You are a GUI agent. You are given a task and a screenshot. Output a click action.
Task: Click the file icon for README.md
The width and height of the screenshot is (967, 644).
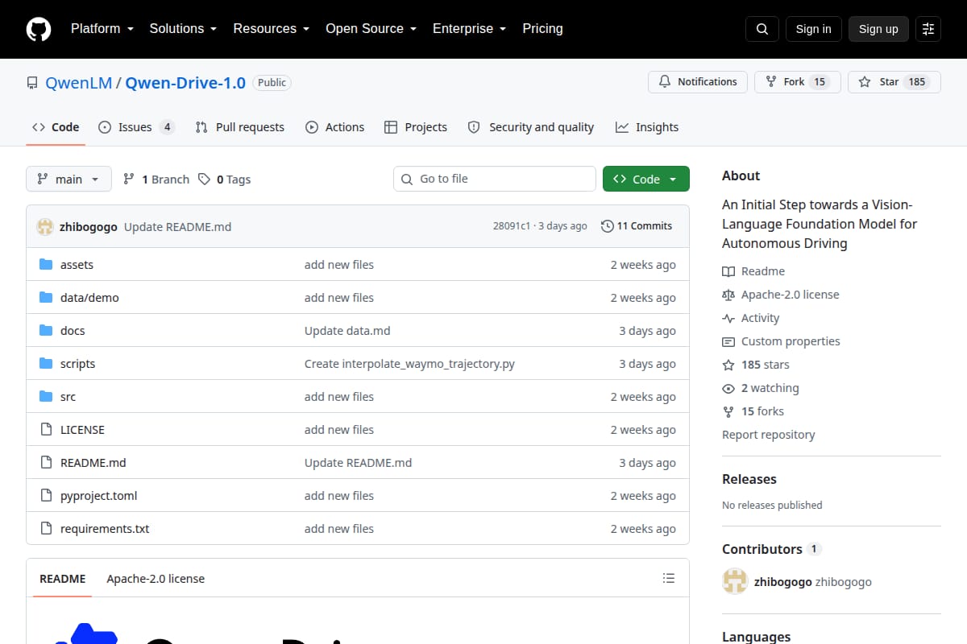46,463
